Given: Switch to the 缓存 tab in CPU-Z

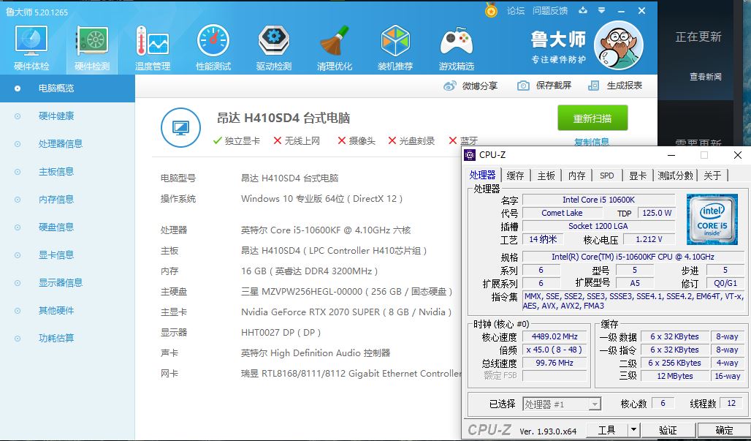Looking at the screenshot, I should pos(514,175).
